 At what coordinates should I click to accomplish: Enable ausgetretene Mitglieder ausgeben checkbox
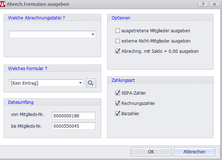118,30
